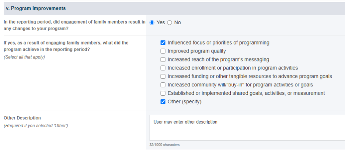The height and width of the screenshot is (150, 345).
Task: Click the 'User may enter other description' text
Action: coord(185,122)
